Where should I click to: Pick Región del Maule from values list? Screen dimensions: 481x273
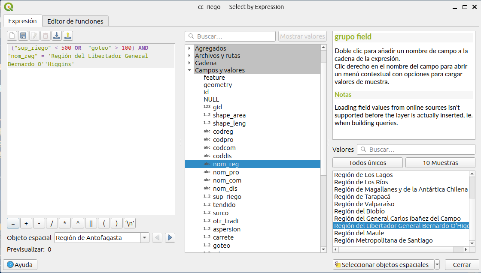(x=359, y=233)
